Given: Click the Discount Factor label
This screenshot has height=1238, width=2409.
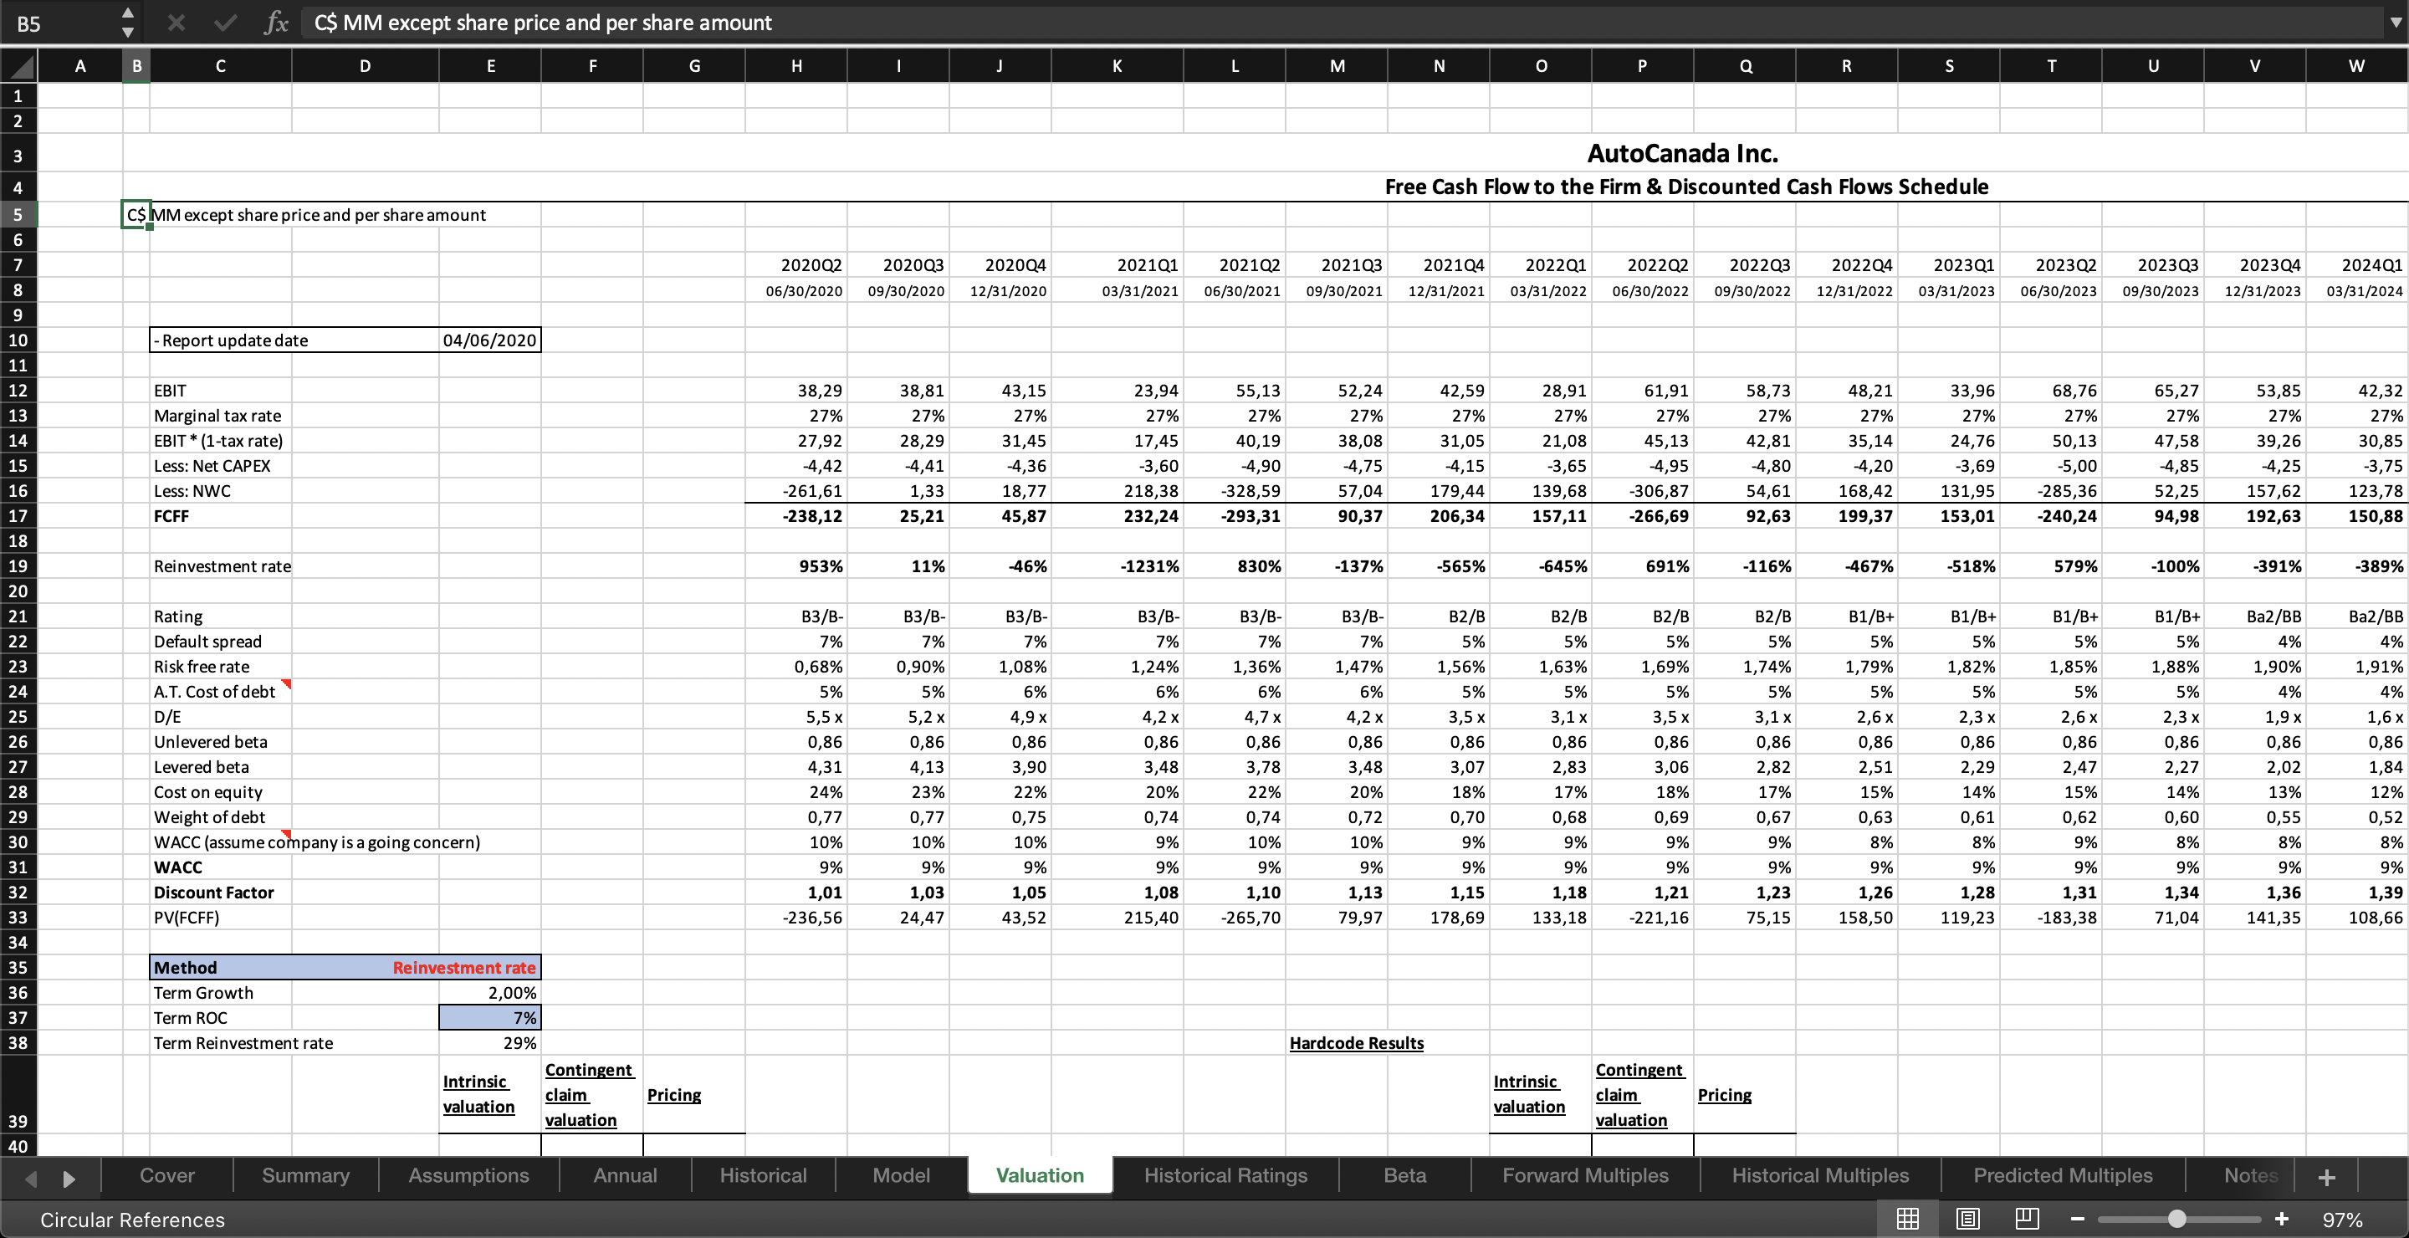Looking at the screenshot, I should click(x=213, y=893).
